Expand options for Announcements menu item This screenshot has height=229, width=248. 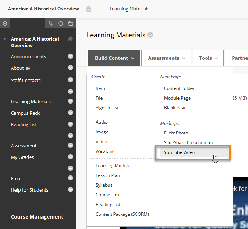(x=71, y=56)
